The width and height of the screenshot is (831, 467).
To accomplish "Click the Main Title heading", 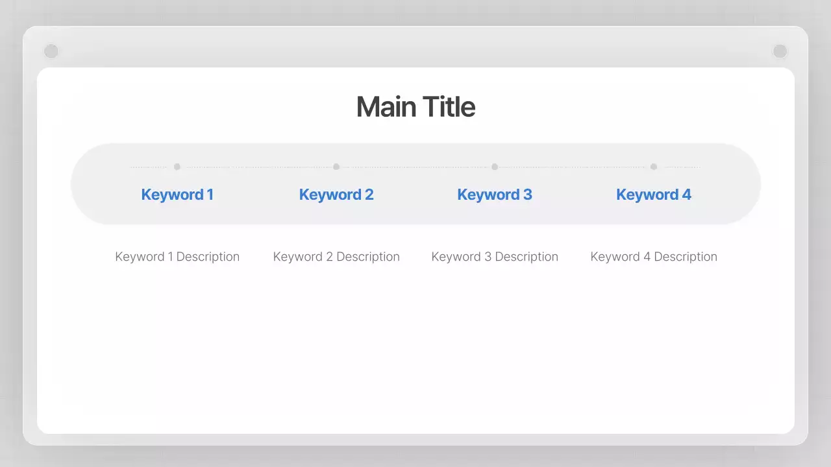I will (x=415, y=107).
